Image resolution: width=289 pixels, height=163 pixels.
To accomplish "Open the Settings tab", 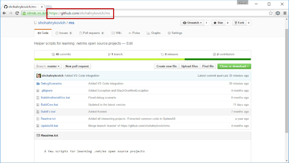I will [175, 33].
